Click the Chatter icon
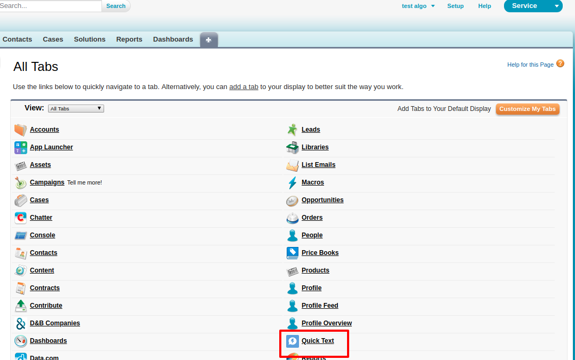This screenshot has height=360, width=575. coord(20,218)
